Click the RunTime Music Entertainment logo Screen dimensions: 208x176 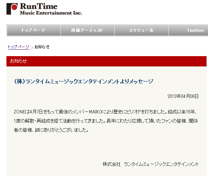[x=44, y=9]
